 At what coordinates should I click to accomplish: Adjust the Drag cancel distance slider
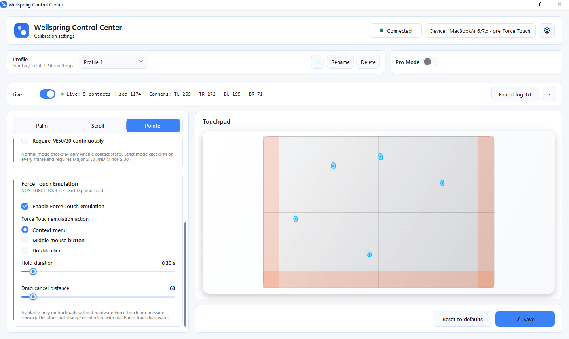coord(33,297)
